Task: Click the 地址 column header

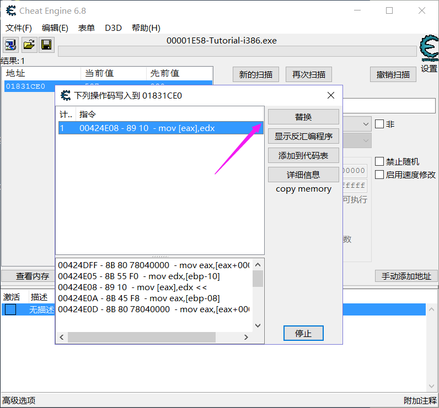Action: pos(41,73)
